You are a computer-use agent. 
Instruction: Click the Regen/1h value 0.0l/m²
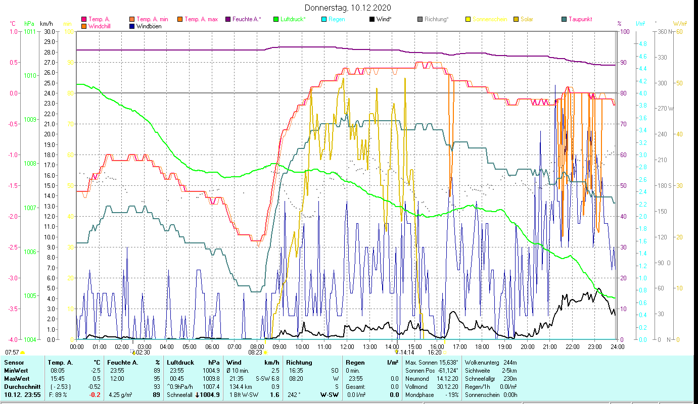[509, 387]
